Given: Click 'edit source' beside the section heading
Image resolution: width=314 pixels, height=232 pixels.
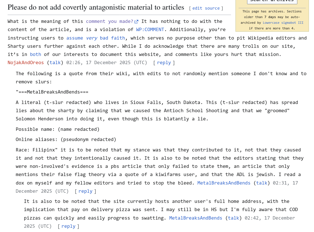Looking at the screenshot, I should 206,8.
